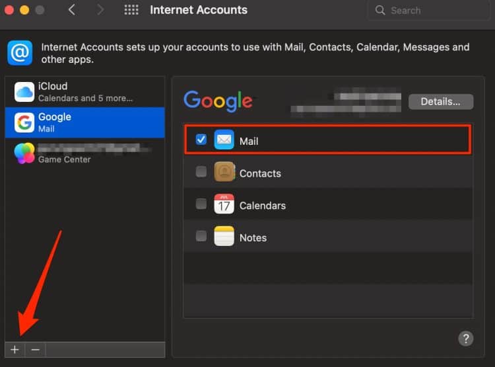Enable the Contacts checkbox
Screen dimensions: 495x367
click(201, 171)
